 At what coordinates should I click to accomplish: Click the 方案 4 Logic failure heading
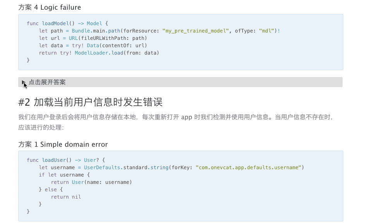point(50,7)
